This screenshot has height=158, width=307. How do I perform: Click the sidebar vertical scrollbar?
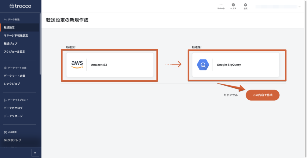click(x=40, y=42)
